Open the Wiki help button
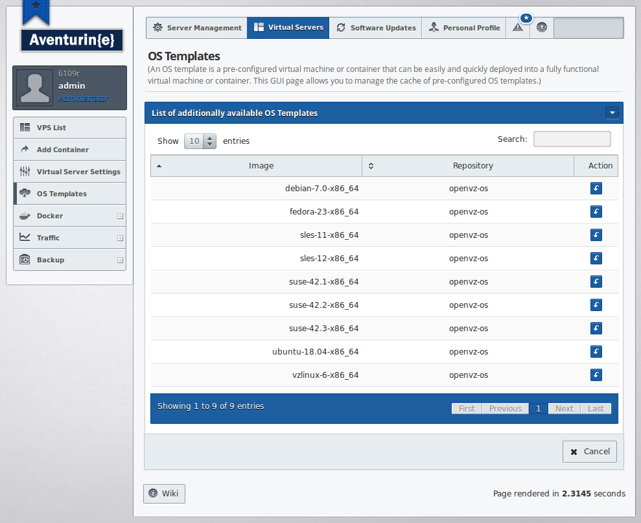Image resolution: width=641 pixels, height=523 pixels. 164,494
